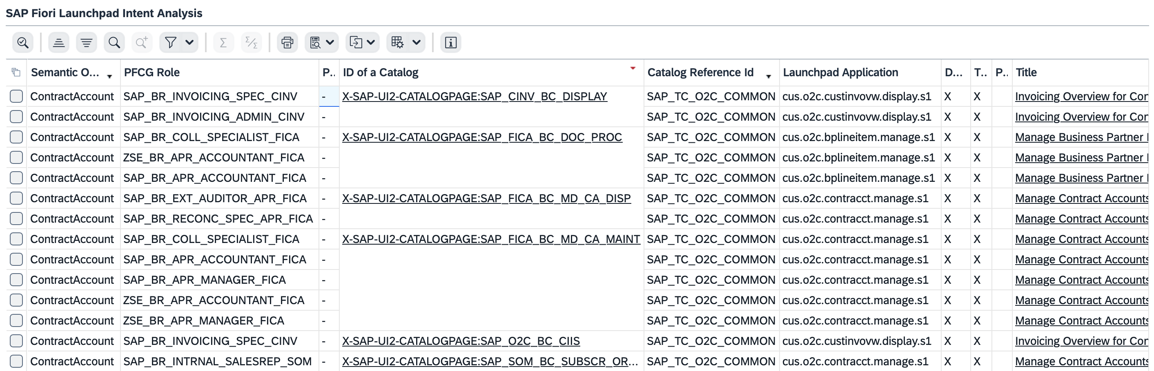Click the Find Next icon
1154x371 pixels.
tap(142, 42)
